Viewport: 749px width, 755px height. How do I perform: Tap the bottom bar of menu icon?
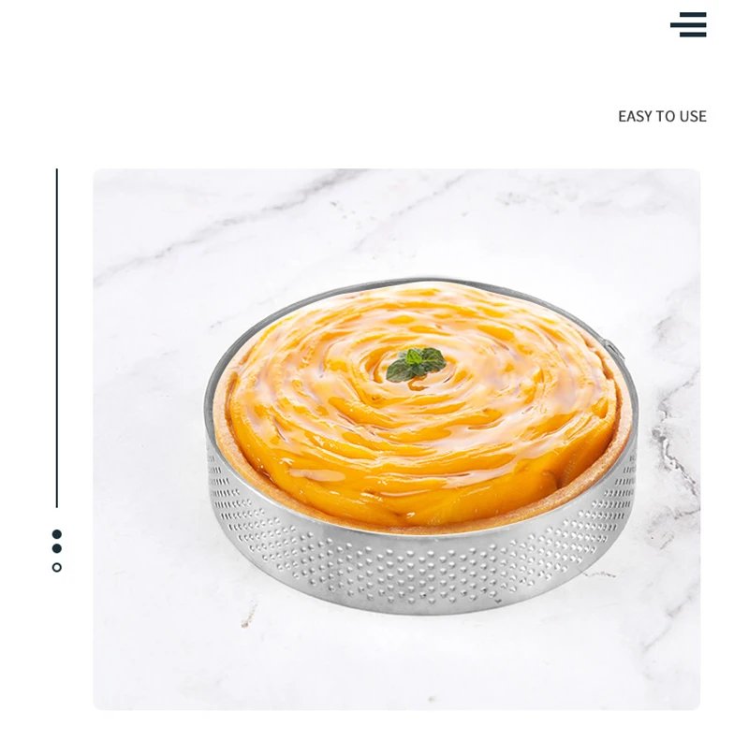coord(693,35)
